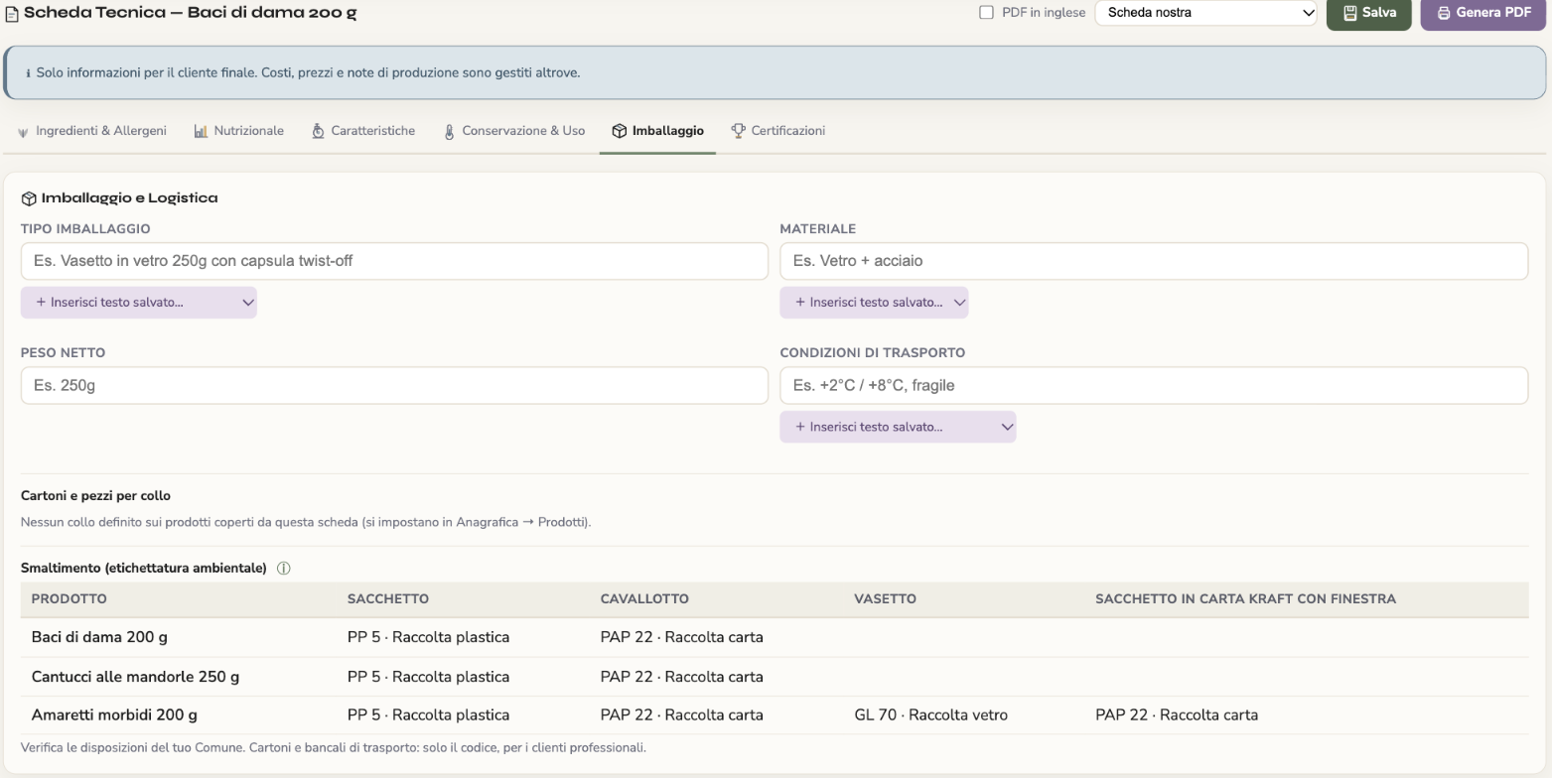The height and width of the screenshot is (778, 1552).
Task: Click into the Peso Netto field
Action: pyautogui.click(x=394, y=385)
